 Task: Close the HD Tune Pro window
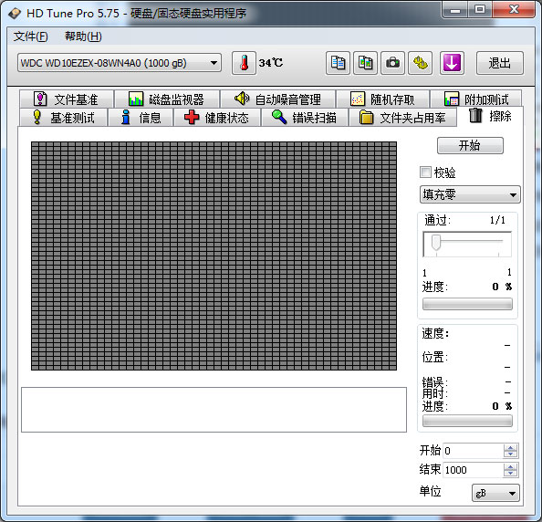pyautogui.click(x=514, y=10)
